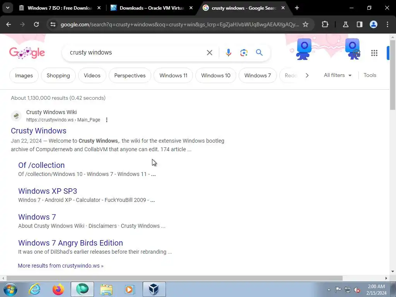Screen dimensions: 396x297
Task: Open a new tab with plus button
Action: click(297, 8)
